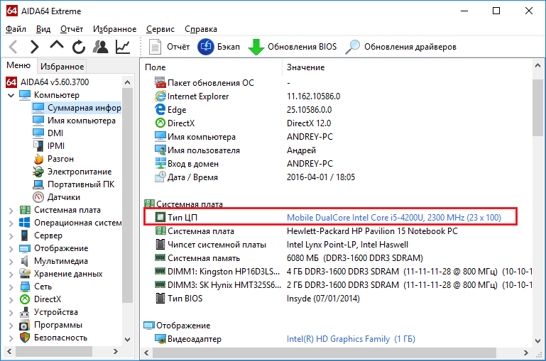Select the Тип BIOS row
This screenshot has height=361, width=546.
coord(337,299)
